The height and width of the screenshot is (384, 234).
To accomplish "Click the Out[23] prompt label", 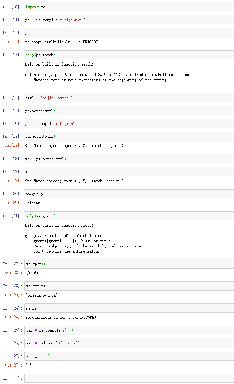I will coord(14,295).
